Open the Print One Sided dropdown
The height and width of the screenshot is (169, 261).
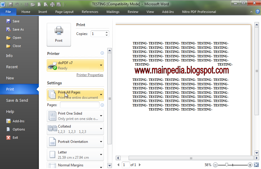coord(75,116)
